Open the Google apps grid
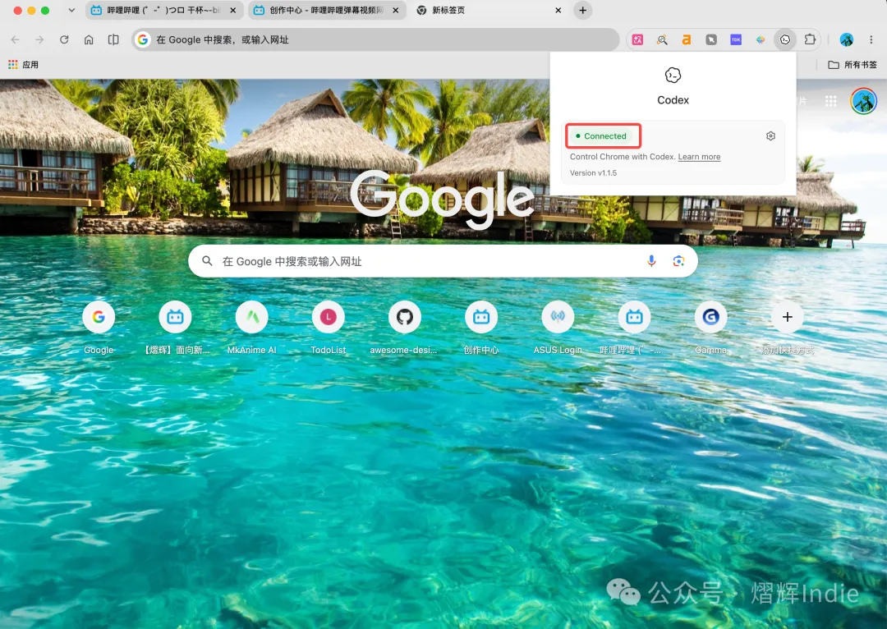Viewport: 887px width, 629px height. pyautogui.click(x=830, y=101)
